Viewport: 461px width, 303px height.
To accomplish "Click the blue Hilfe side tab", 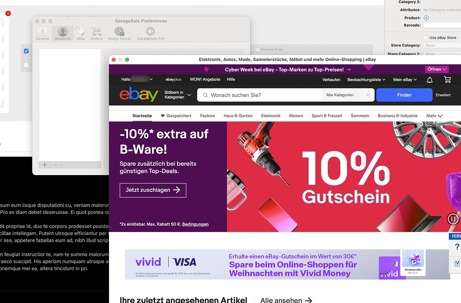I will (456, 236).
